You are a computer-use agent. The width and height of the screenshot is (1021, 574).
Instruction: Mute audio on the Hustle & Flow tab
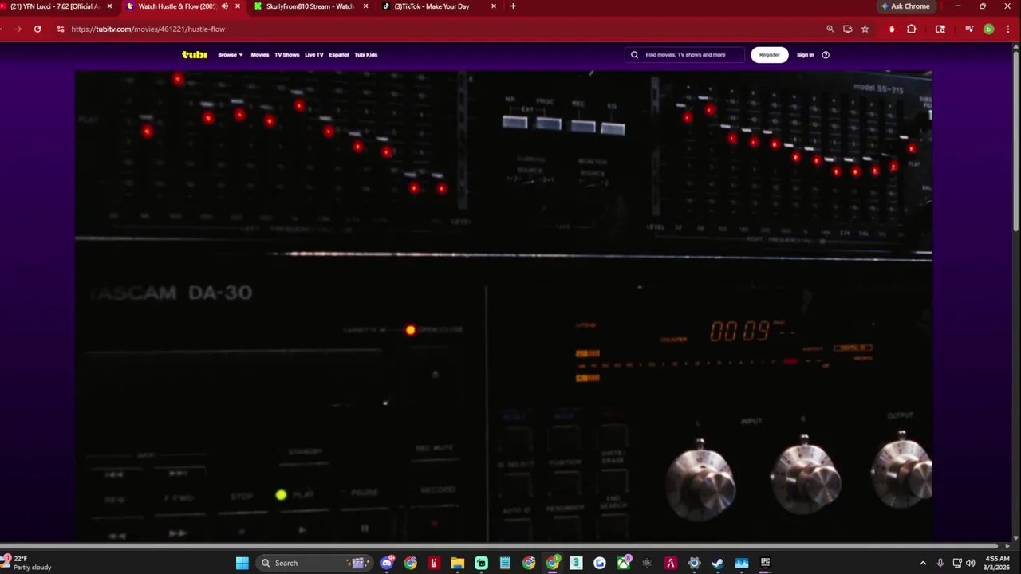(x=224, y=6)
